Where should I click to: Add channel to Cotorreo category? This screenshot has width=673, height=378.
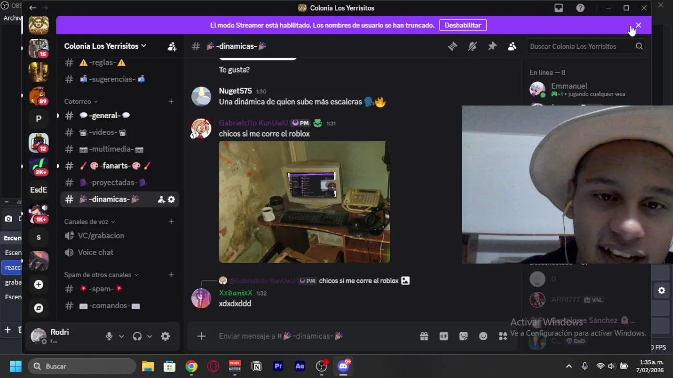tap(171, 101)
